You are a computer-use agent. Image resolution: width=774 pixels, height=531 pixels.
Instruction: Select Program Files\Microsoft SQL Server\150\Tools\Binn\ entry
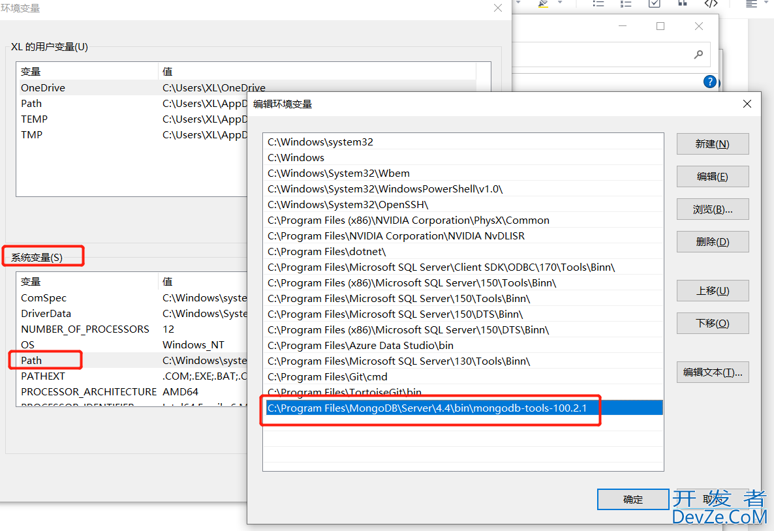tap(463, 299)
